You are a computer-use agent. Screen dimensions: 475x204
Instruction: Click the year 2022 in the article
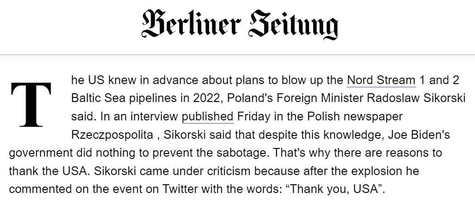tap(206, 98)
